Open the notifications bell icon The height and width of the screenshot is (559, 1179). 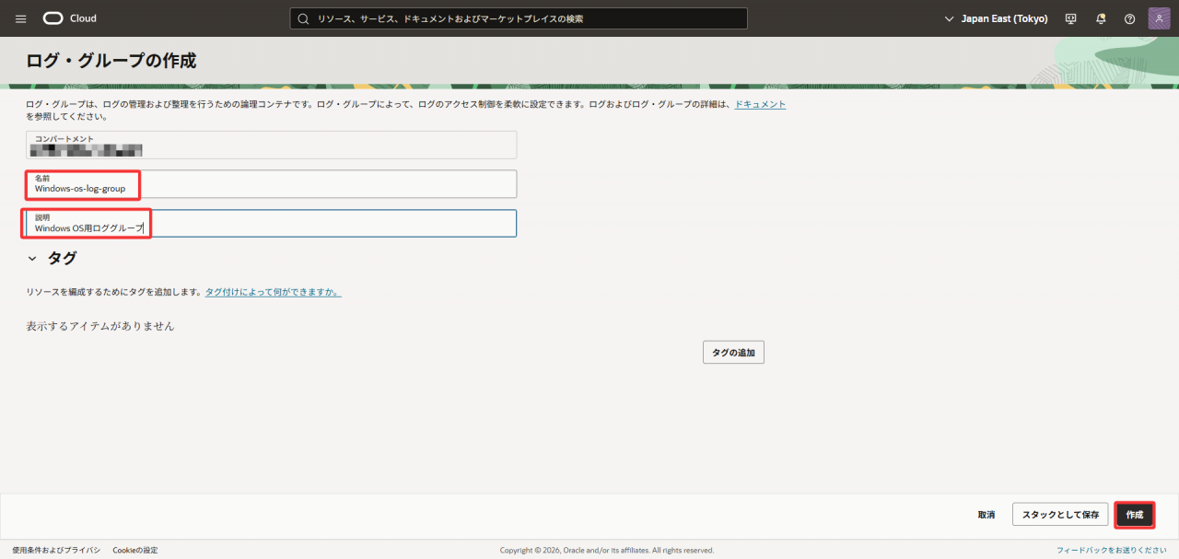1101,18
